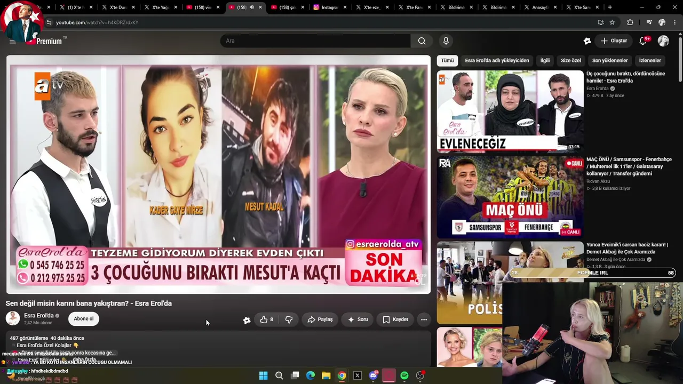Open File Explorer from the taskbar
The image size is (683, 384).
pos(326,375)
